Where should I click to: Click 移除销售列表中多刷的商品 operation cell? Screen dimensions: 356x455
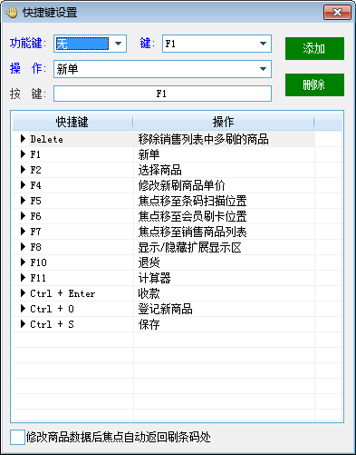[224, 139]
